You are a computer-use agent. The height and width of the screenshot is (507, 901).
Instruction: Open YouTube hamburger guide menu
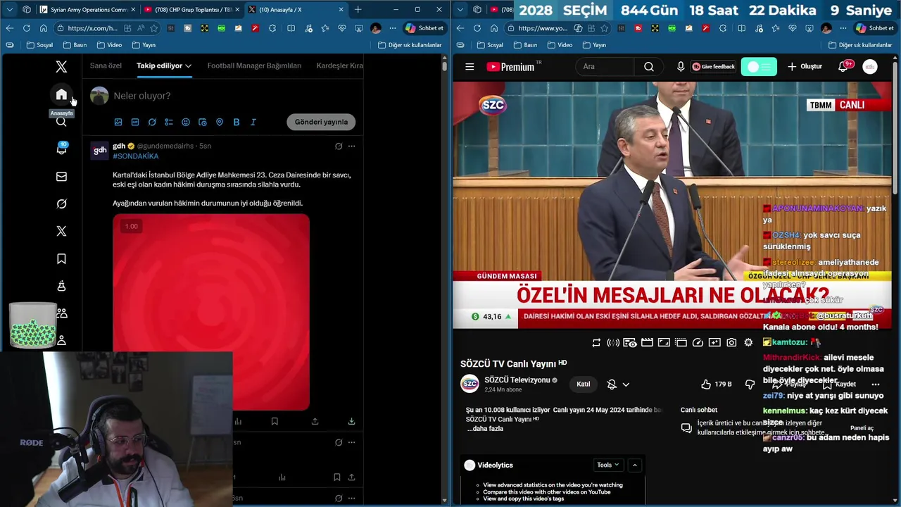coord(470,67)
